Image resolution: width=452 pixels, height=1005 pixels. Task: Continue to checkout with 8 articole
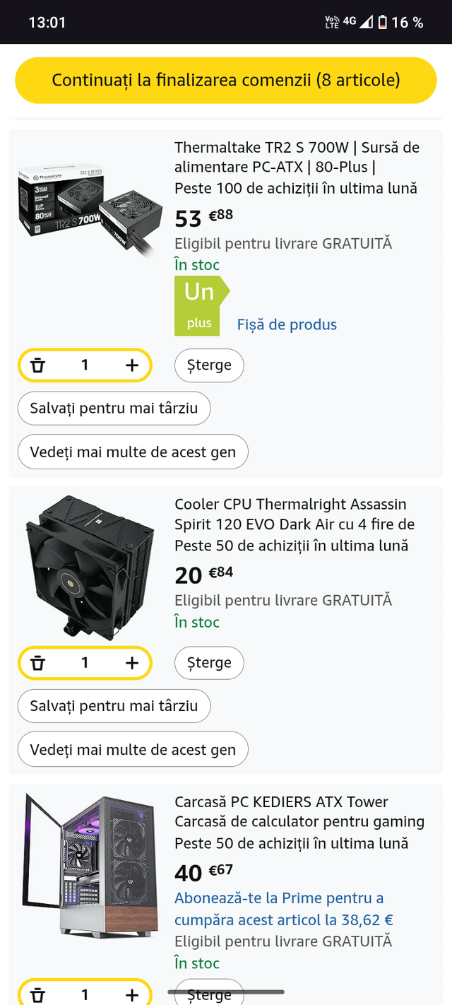(x=226, y=80)
